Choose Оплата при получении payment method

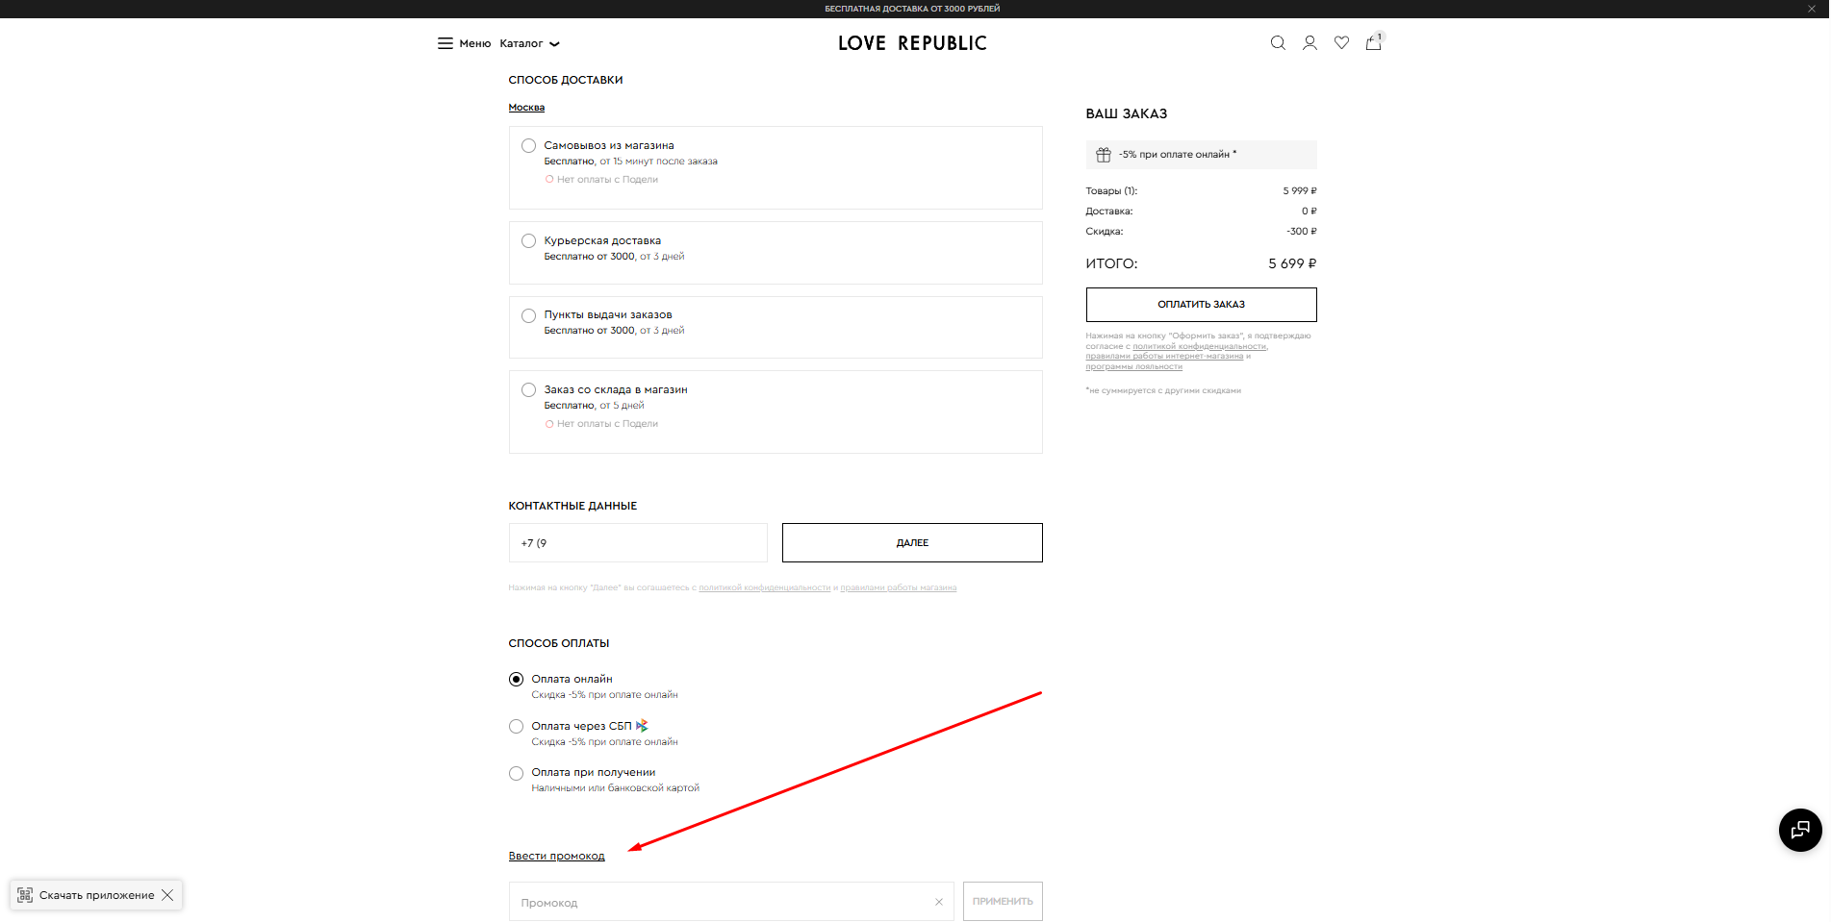(x=517, y=773)
